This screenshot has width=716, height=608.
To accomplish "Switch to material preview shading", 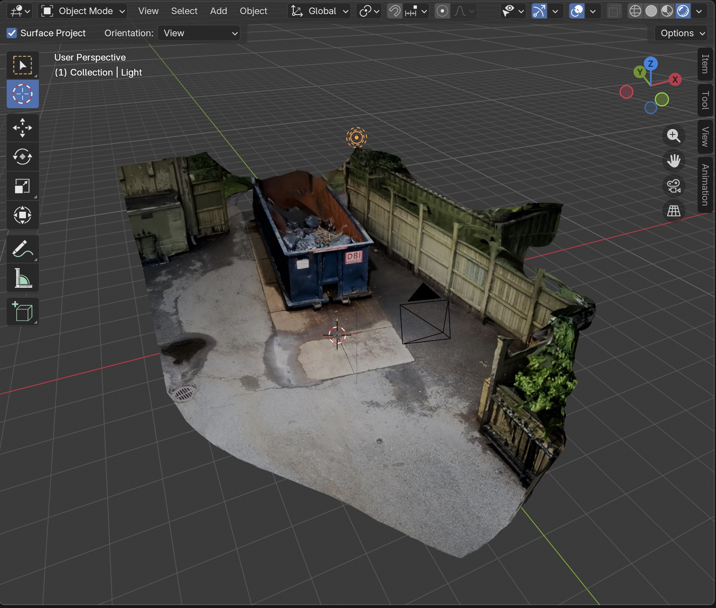I will point(667,11).
